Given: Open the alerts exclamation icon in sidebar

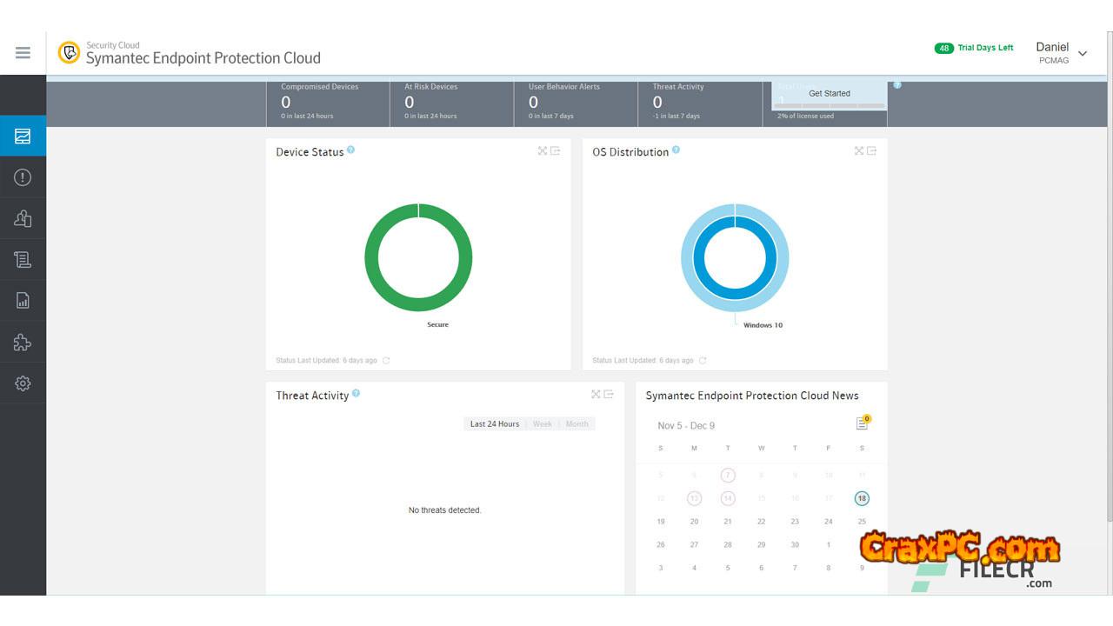Looking at the screenshot, I should click(23, 177).
